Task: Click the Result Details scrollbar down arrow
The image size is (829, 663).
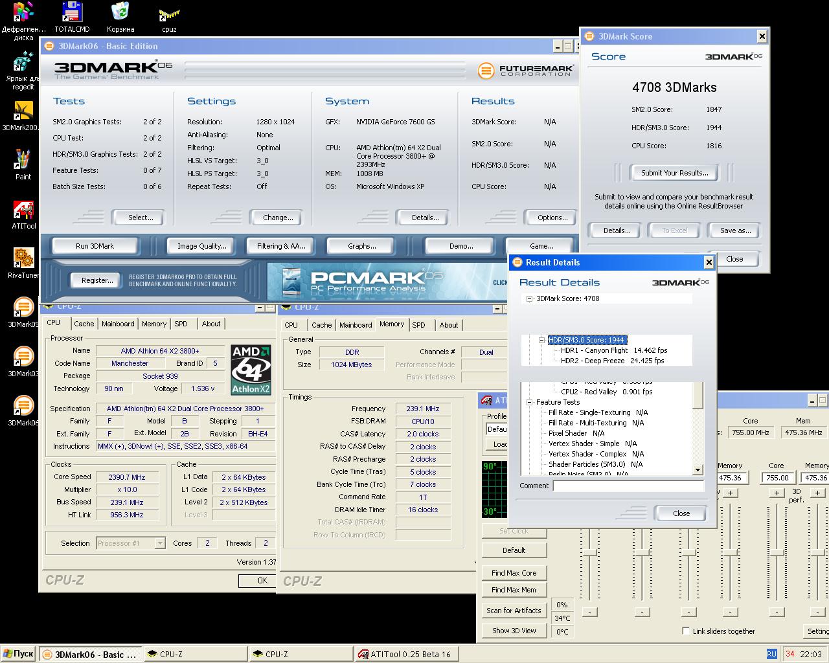Action: [x=698, y=470]
